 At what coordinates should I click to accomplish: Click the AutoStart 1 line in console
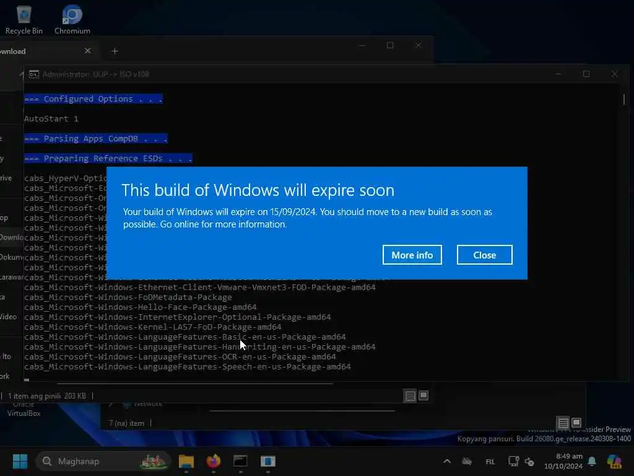point(51,118)
